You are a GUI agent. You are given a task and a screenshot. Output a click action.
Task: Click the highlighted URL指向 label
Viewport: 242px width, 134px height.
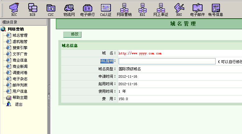point(107,61)
